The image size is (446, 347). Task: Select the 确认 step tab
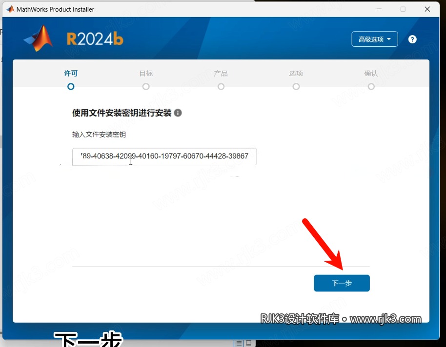(x=371, y=73)
